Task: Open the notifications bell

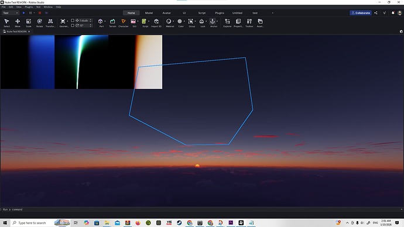Action: 393,13
